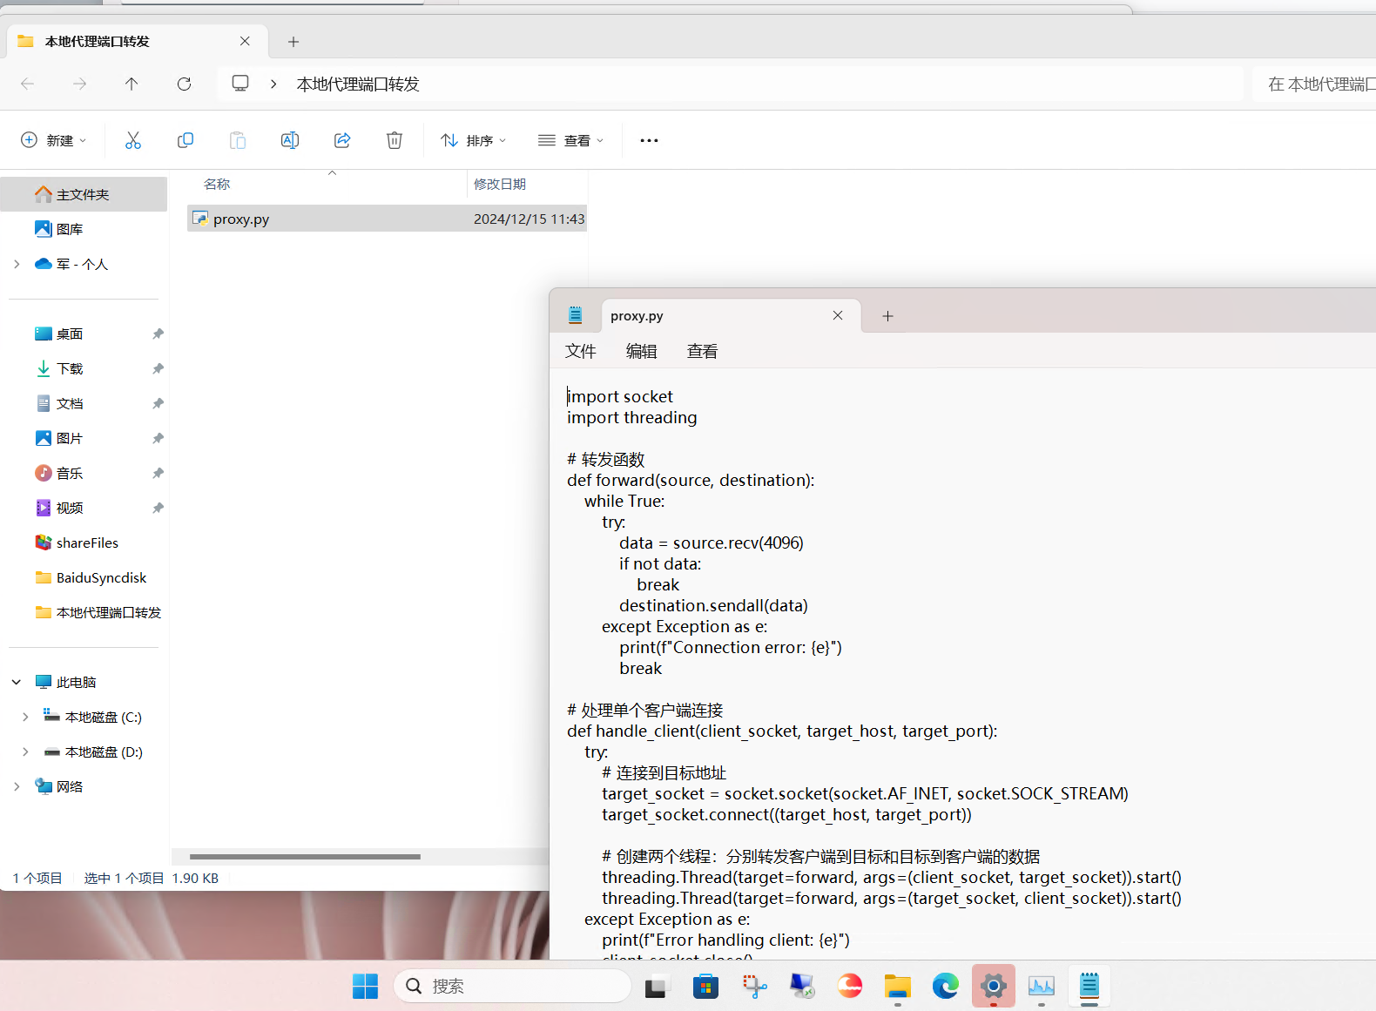Click the Share icon in Explorer toolbar

(342, 140)
